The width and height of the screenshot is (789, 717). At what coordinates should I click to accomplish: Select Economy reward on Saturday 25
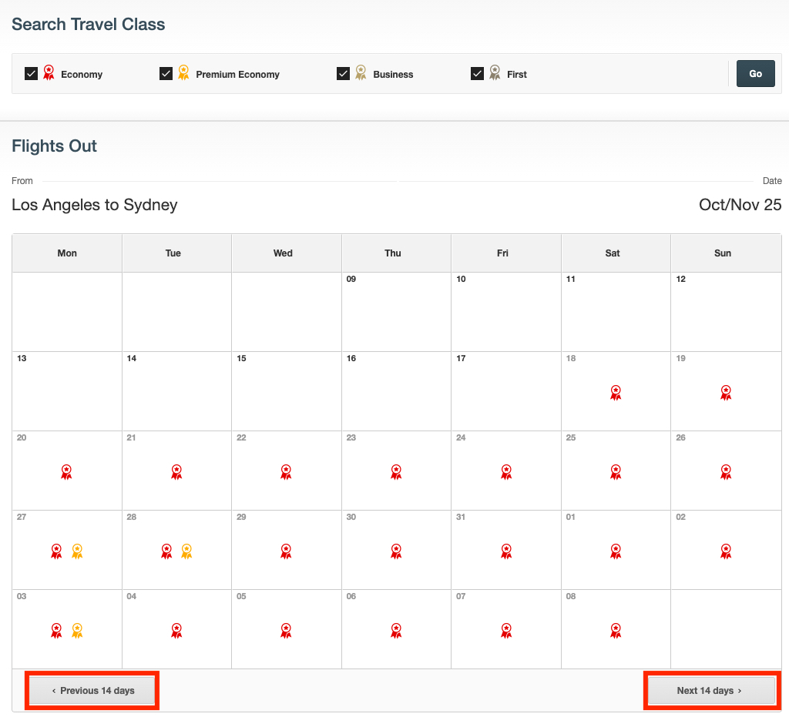[616, 472]
